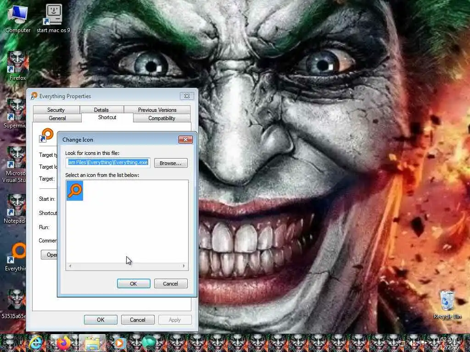Select the Microsoft Visual Studio desktop shortcut
Viewport: 470px width, 352px height.
[x=14, y=165]
